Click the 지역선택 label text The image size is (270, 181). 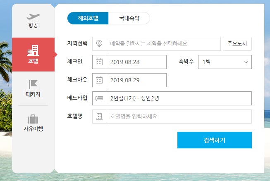point(77,43)
